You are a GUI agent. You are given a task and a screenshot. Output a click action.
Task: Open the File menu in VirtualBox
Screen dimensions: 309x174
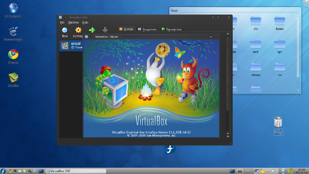click(x=62, y=23)
